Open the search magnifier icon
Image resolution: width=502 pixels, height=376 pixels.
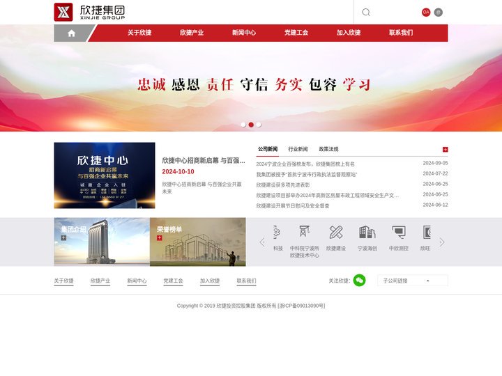click(366, 12)
